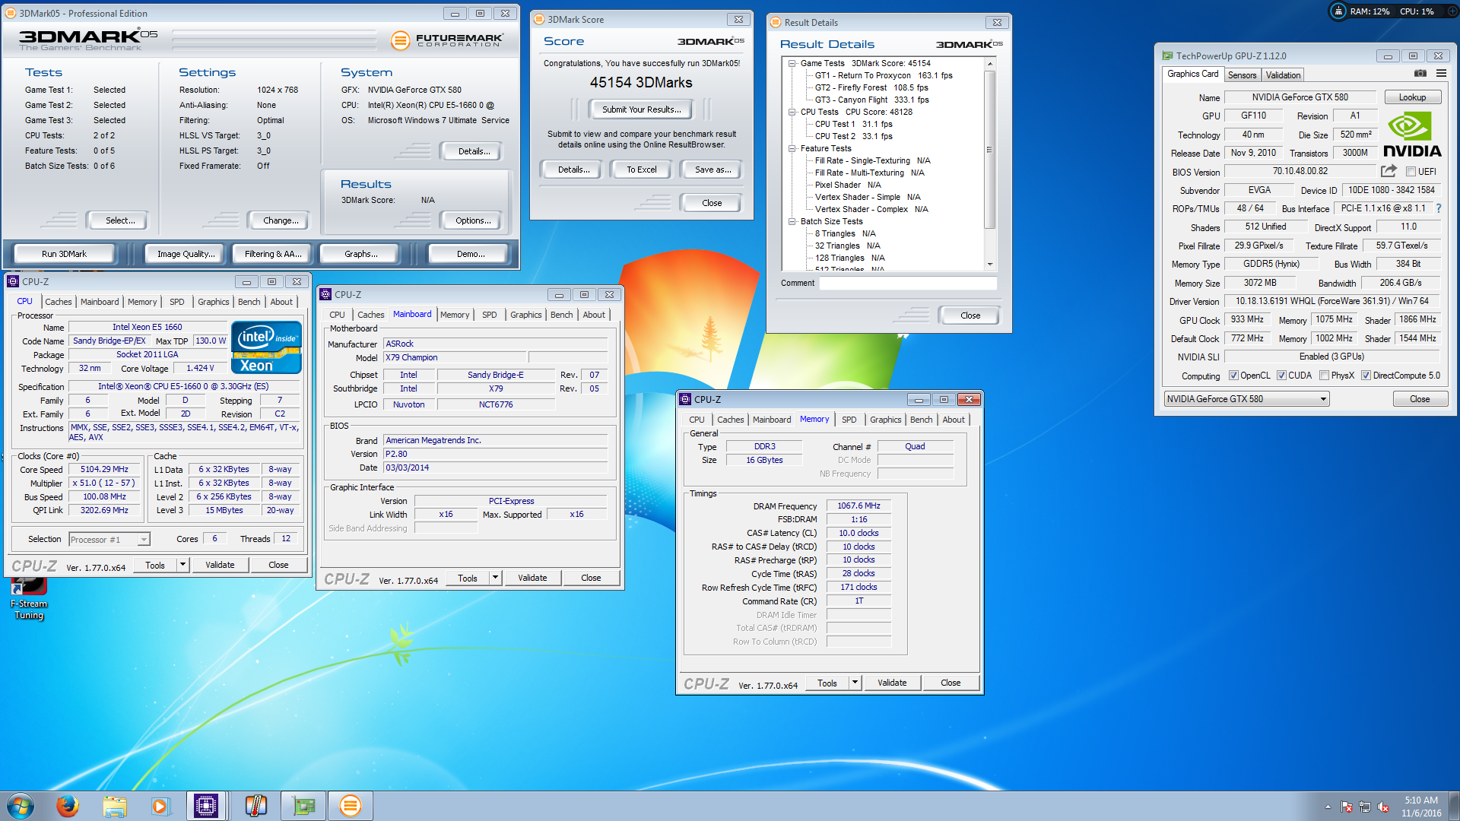Click the 3DMark Score window title icon
Screen dimensions: 1460x821
538,20
